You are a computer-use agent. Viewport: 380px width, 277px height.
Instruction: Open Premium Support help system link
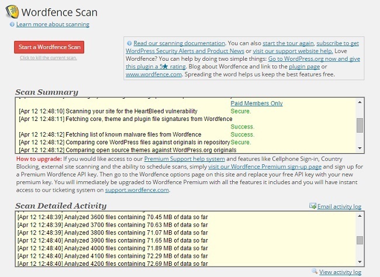click(x=184, y=159)
